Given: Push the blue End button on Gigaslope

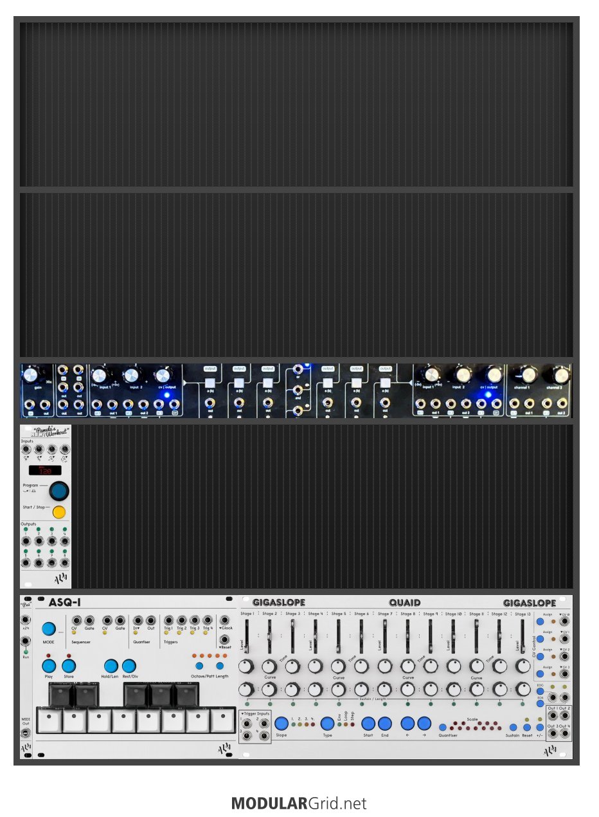Looking at the screenshot, I should tap(385, 723).
